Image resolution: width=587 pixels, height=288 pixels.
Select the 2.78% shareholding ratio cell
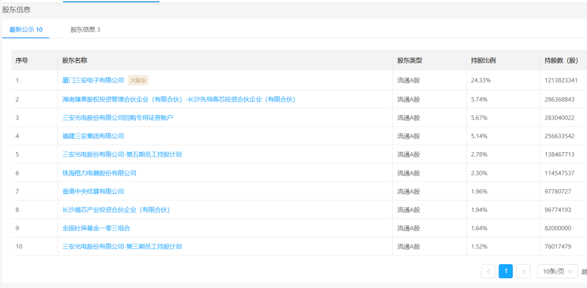click(x=479, y=154)
